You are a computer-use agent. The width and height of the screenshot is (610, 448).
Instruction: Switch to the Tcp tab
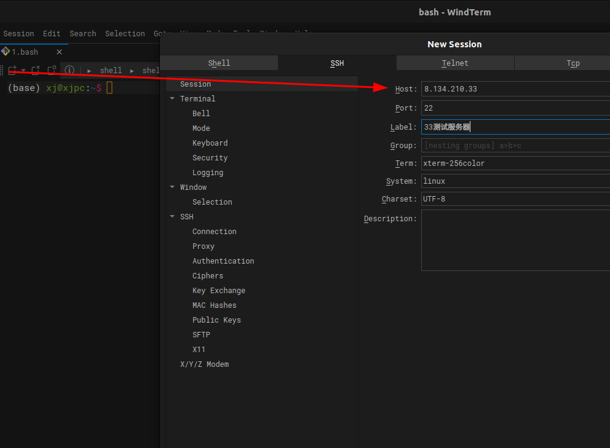(x=573, y=63)
